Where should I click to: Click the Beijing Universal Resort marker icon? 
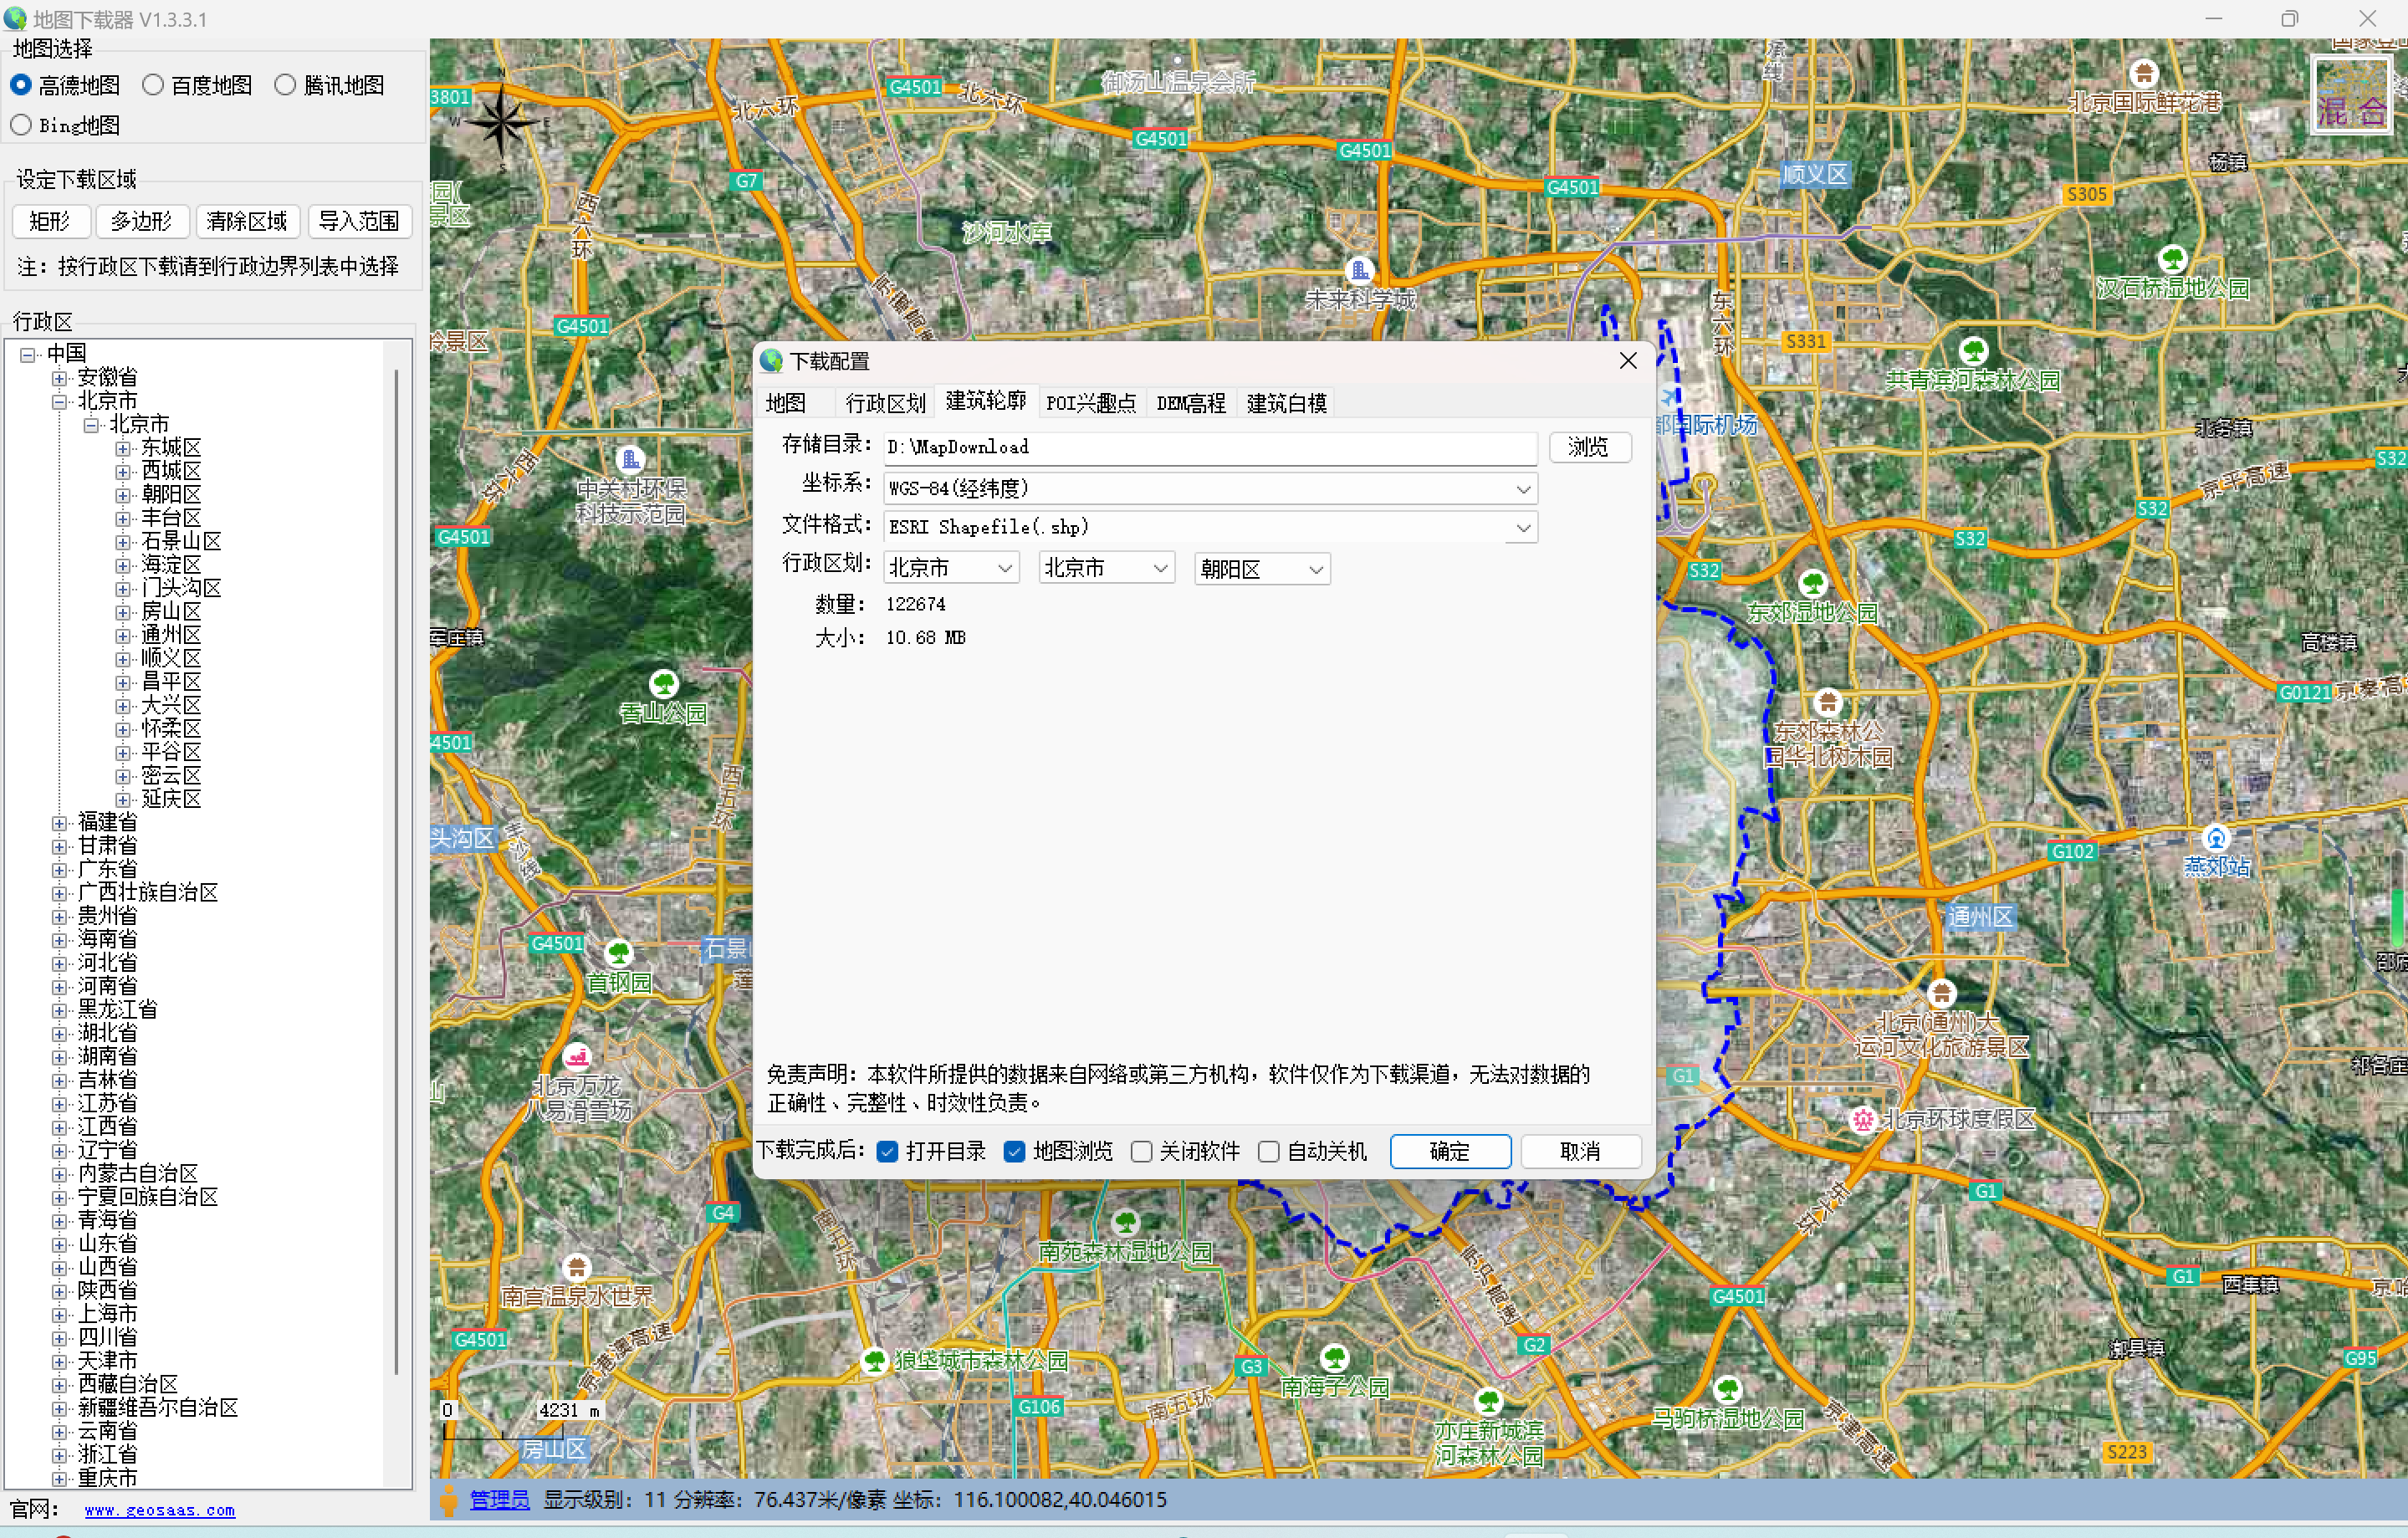(1862, 1119)
